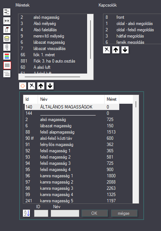The width and height of the screenshot is (161, 231).
Task: Click the 'Méret' column header
Action: click(x=112, y=99)
